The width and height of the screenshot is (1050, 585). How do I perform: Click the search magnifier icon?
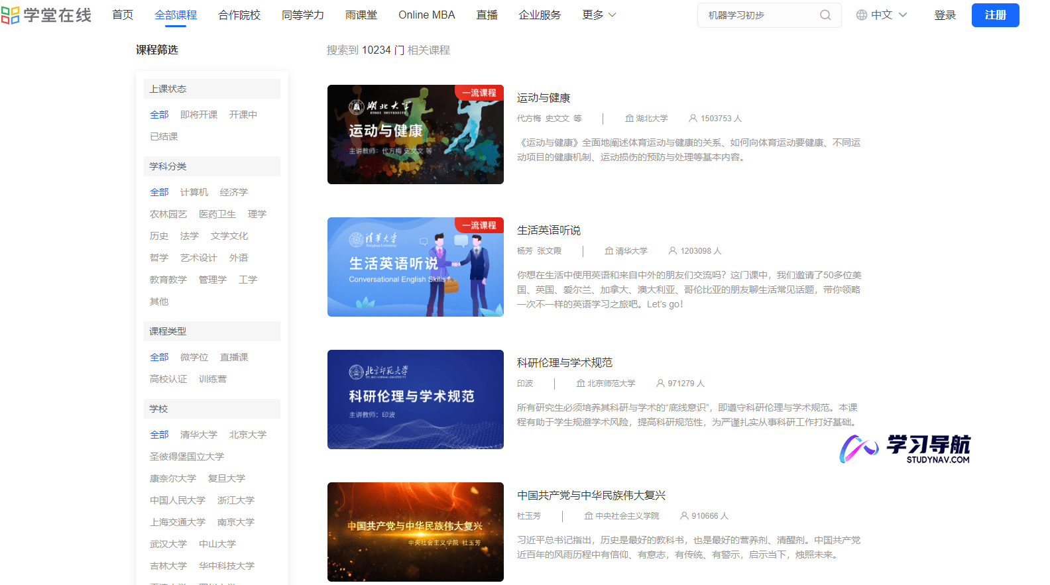click(825, 15)
